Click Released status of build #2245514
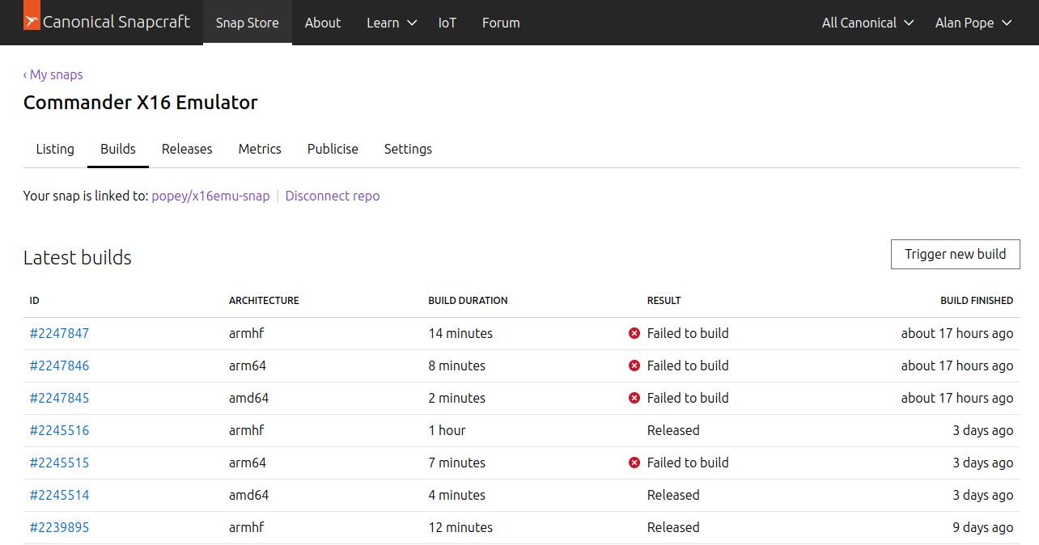The width and height of the screenshot is (1039, 545). pyautogui.click(x=673, y=495)
